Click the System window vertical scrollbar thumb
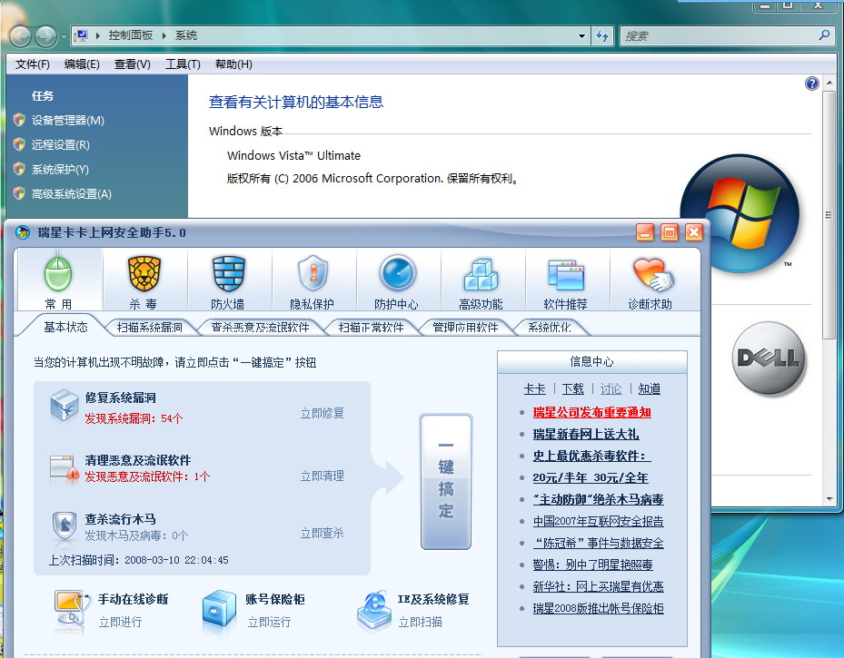Image resolution: width=844 pixels, height=658 pixels. click(x=829, y=215)
